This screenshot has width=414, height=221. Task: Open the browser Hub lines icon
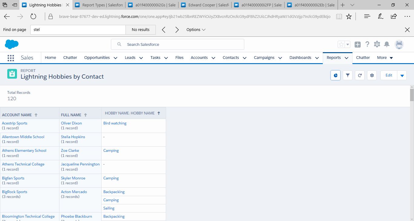(x=367, y=16)
